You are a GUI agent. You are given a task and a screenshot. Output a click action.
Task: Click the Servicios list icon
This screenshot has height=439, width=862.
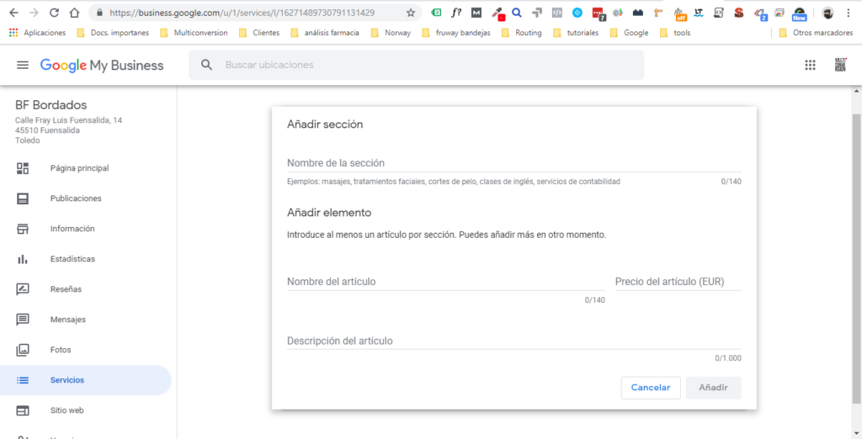click(x=23, y=379)
